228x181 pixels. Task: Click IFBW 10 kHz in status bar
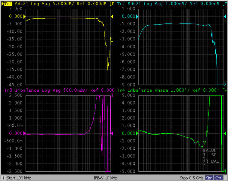click(105, 178)
